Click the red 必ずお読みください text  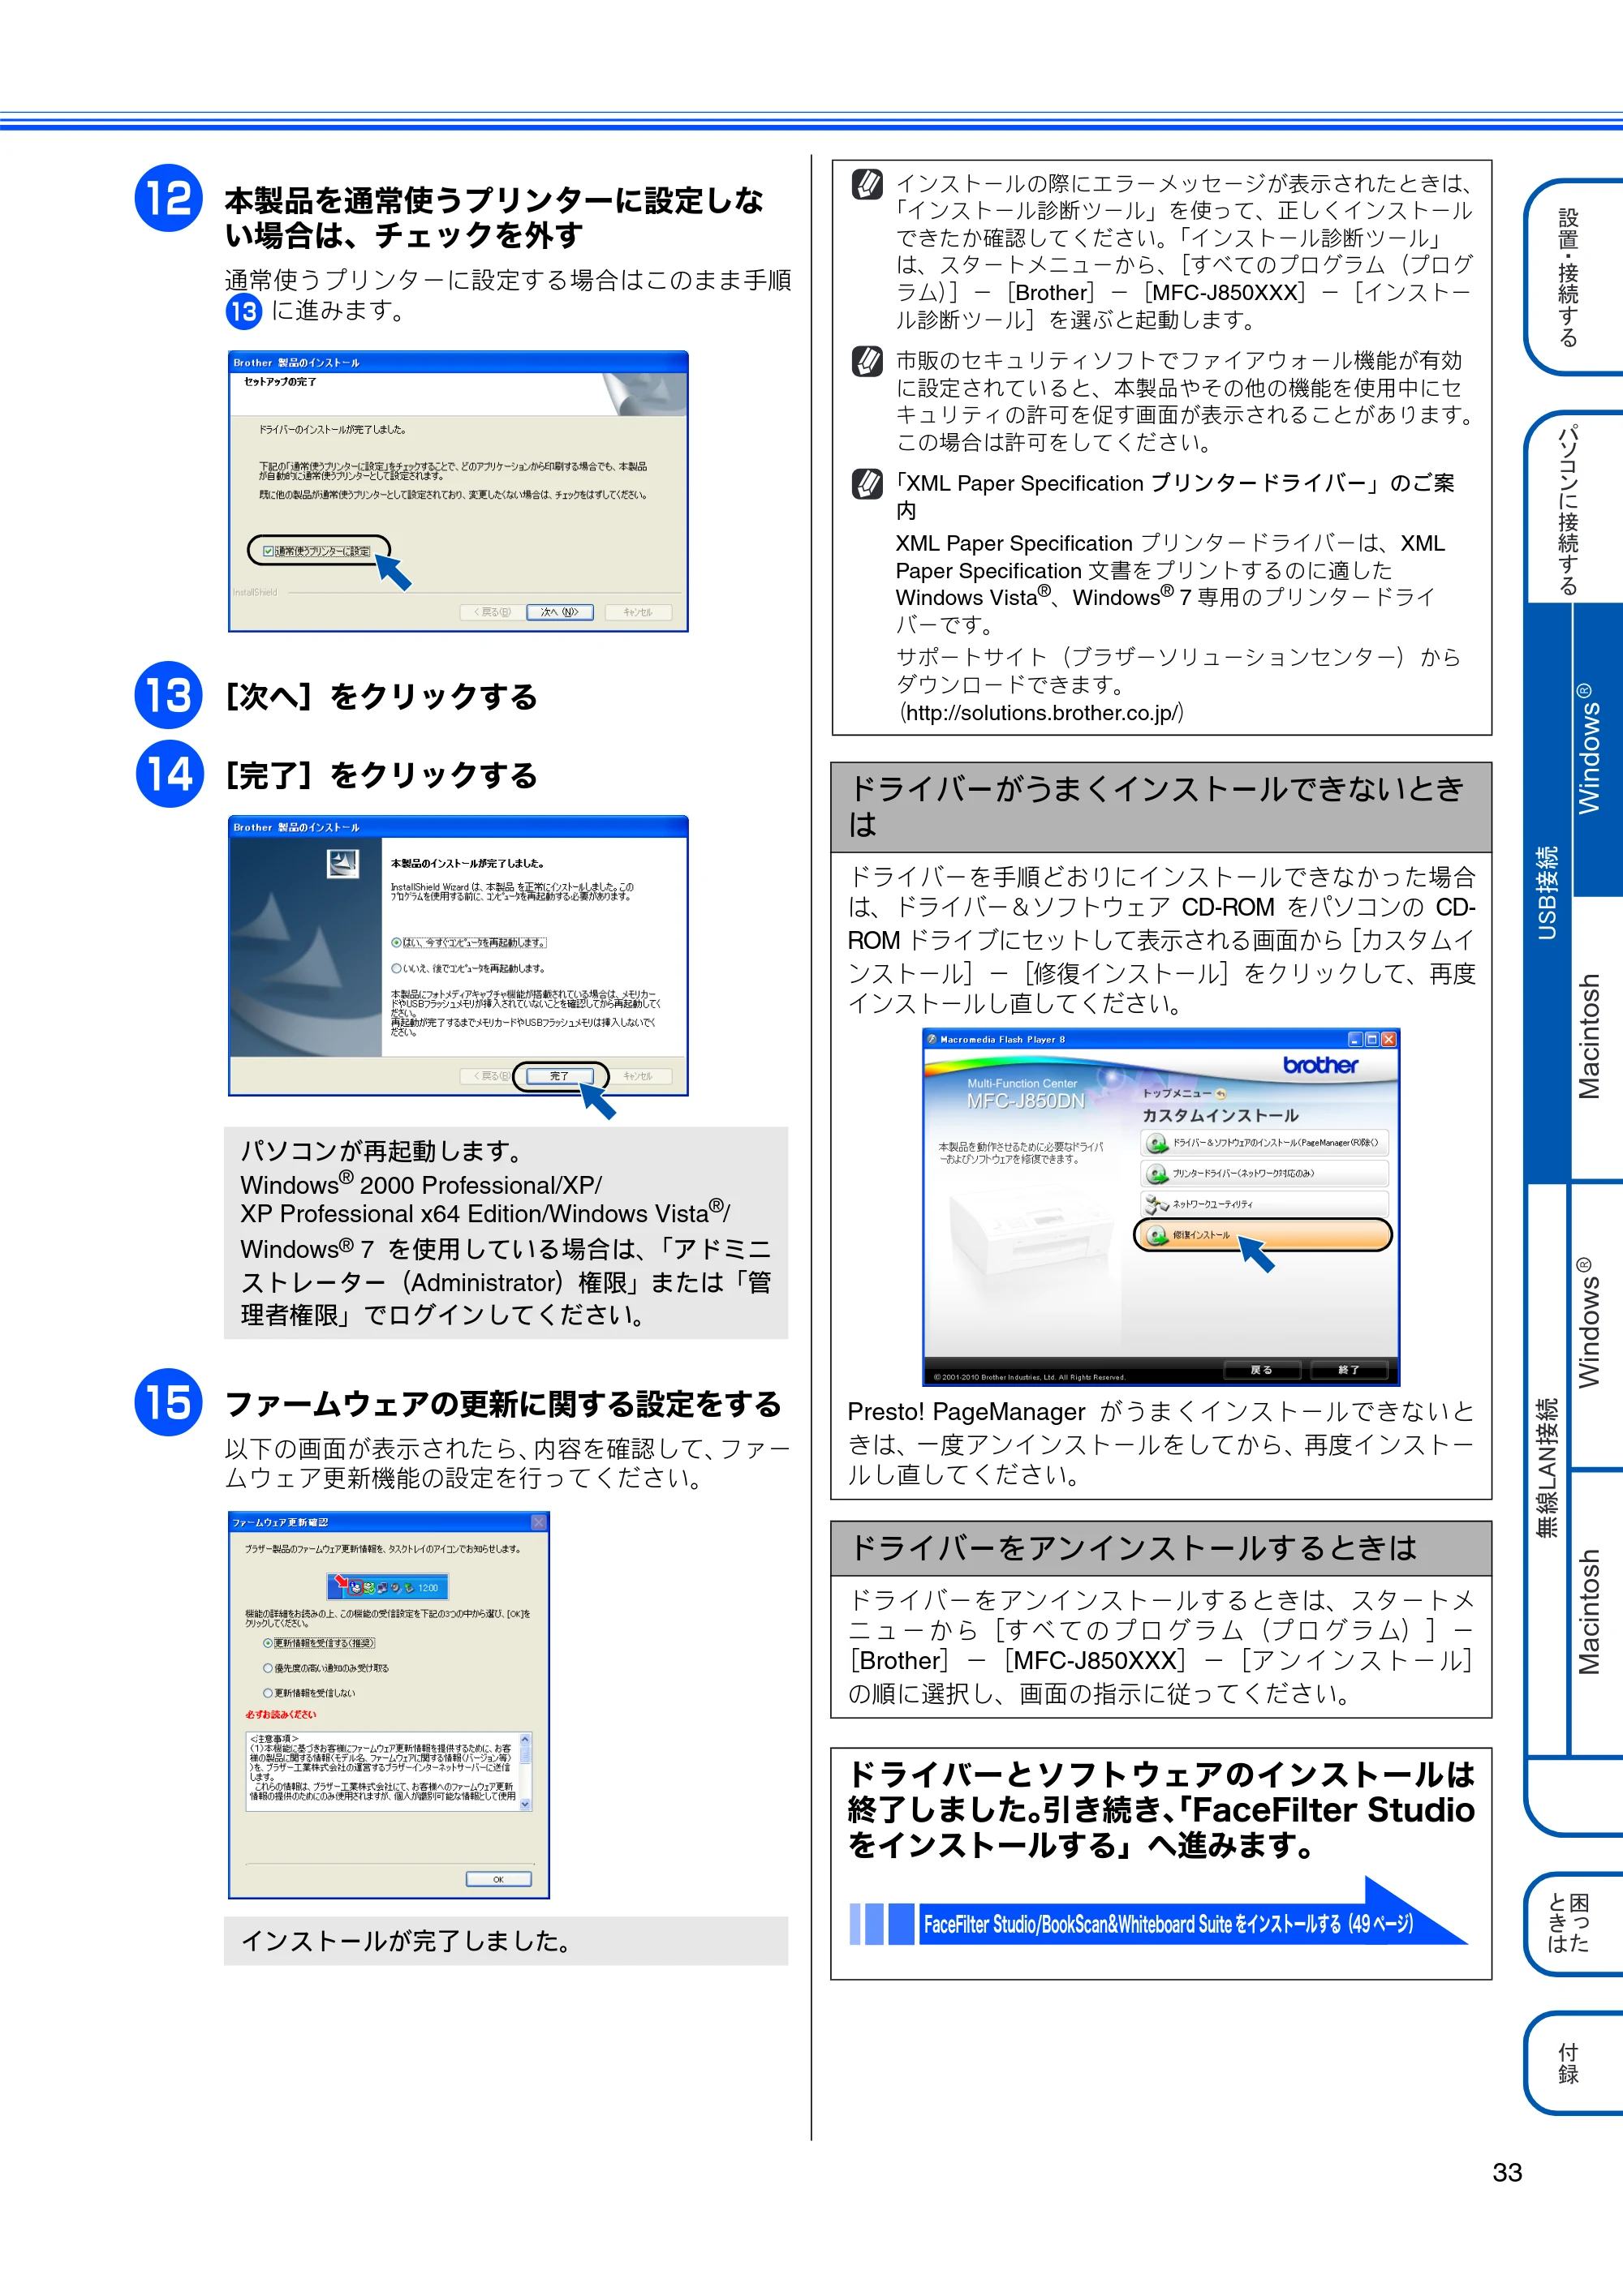[280, 1714]
